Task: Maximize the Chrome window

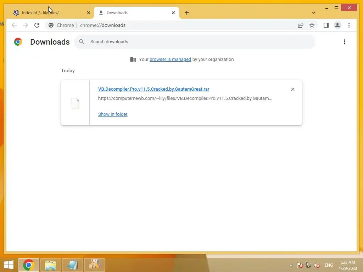Action: pos(336,8)
